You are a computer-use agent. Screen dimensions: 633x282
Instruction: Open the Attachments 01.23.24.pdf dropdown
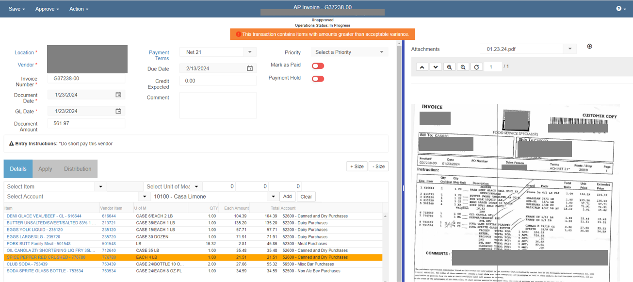coord(569,49)
